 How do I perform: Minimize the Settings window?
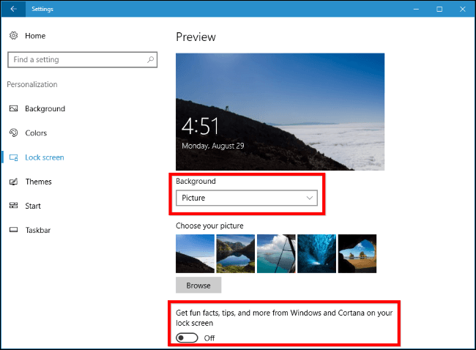point(416,9)
